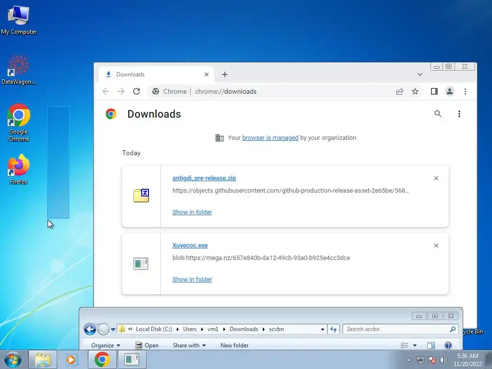The image size is (492, 369).
Task: Open Explorer view options dropdown arrow
Action: 415,345
